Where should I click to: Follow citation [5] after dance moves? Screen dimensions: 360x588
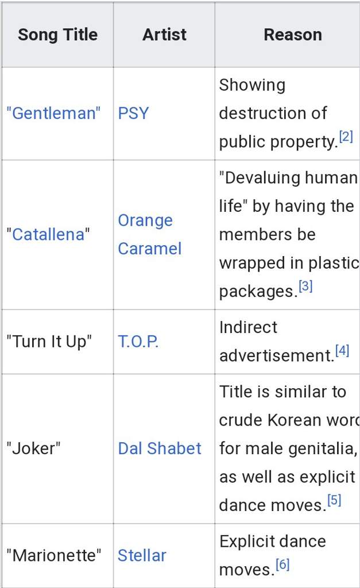pos(334,500)
